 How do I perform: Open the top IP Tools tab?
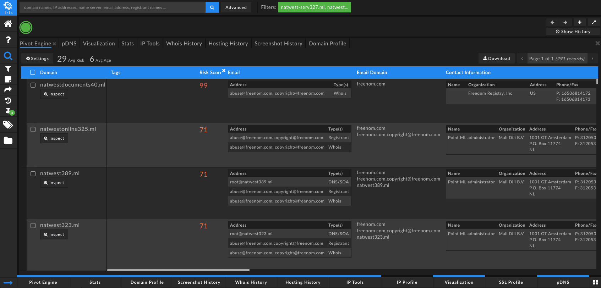tap(150, 44)
